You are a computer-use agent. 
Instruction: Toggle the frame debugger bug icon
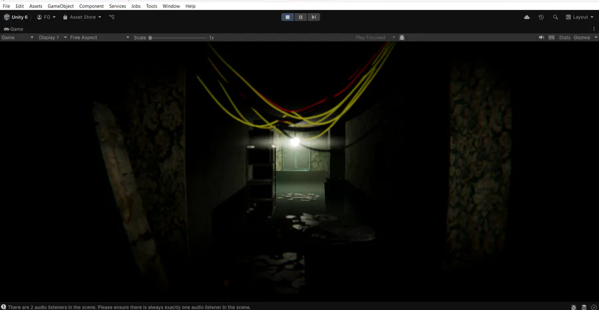[x=402, y=37]
